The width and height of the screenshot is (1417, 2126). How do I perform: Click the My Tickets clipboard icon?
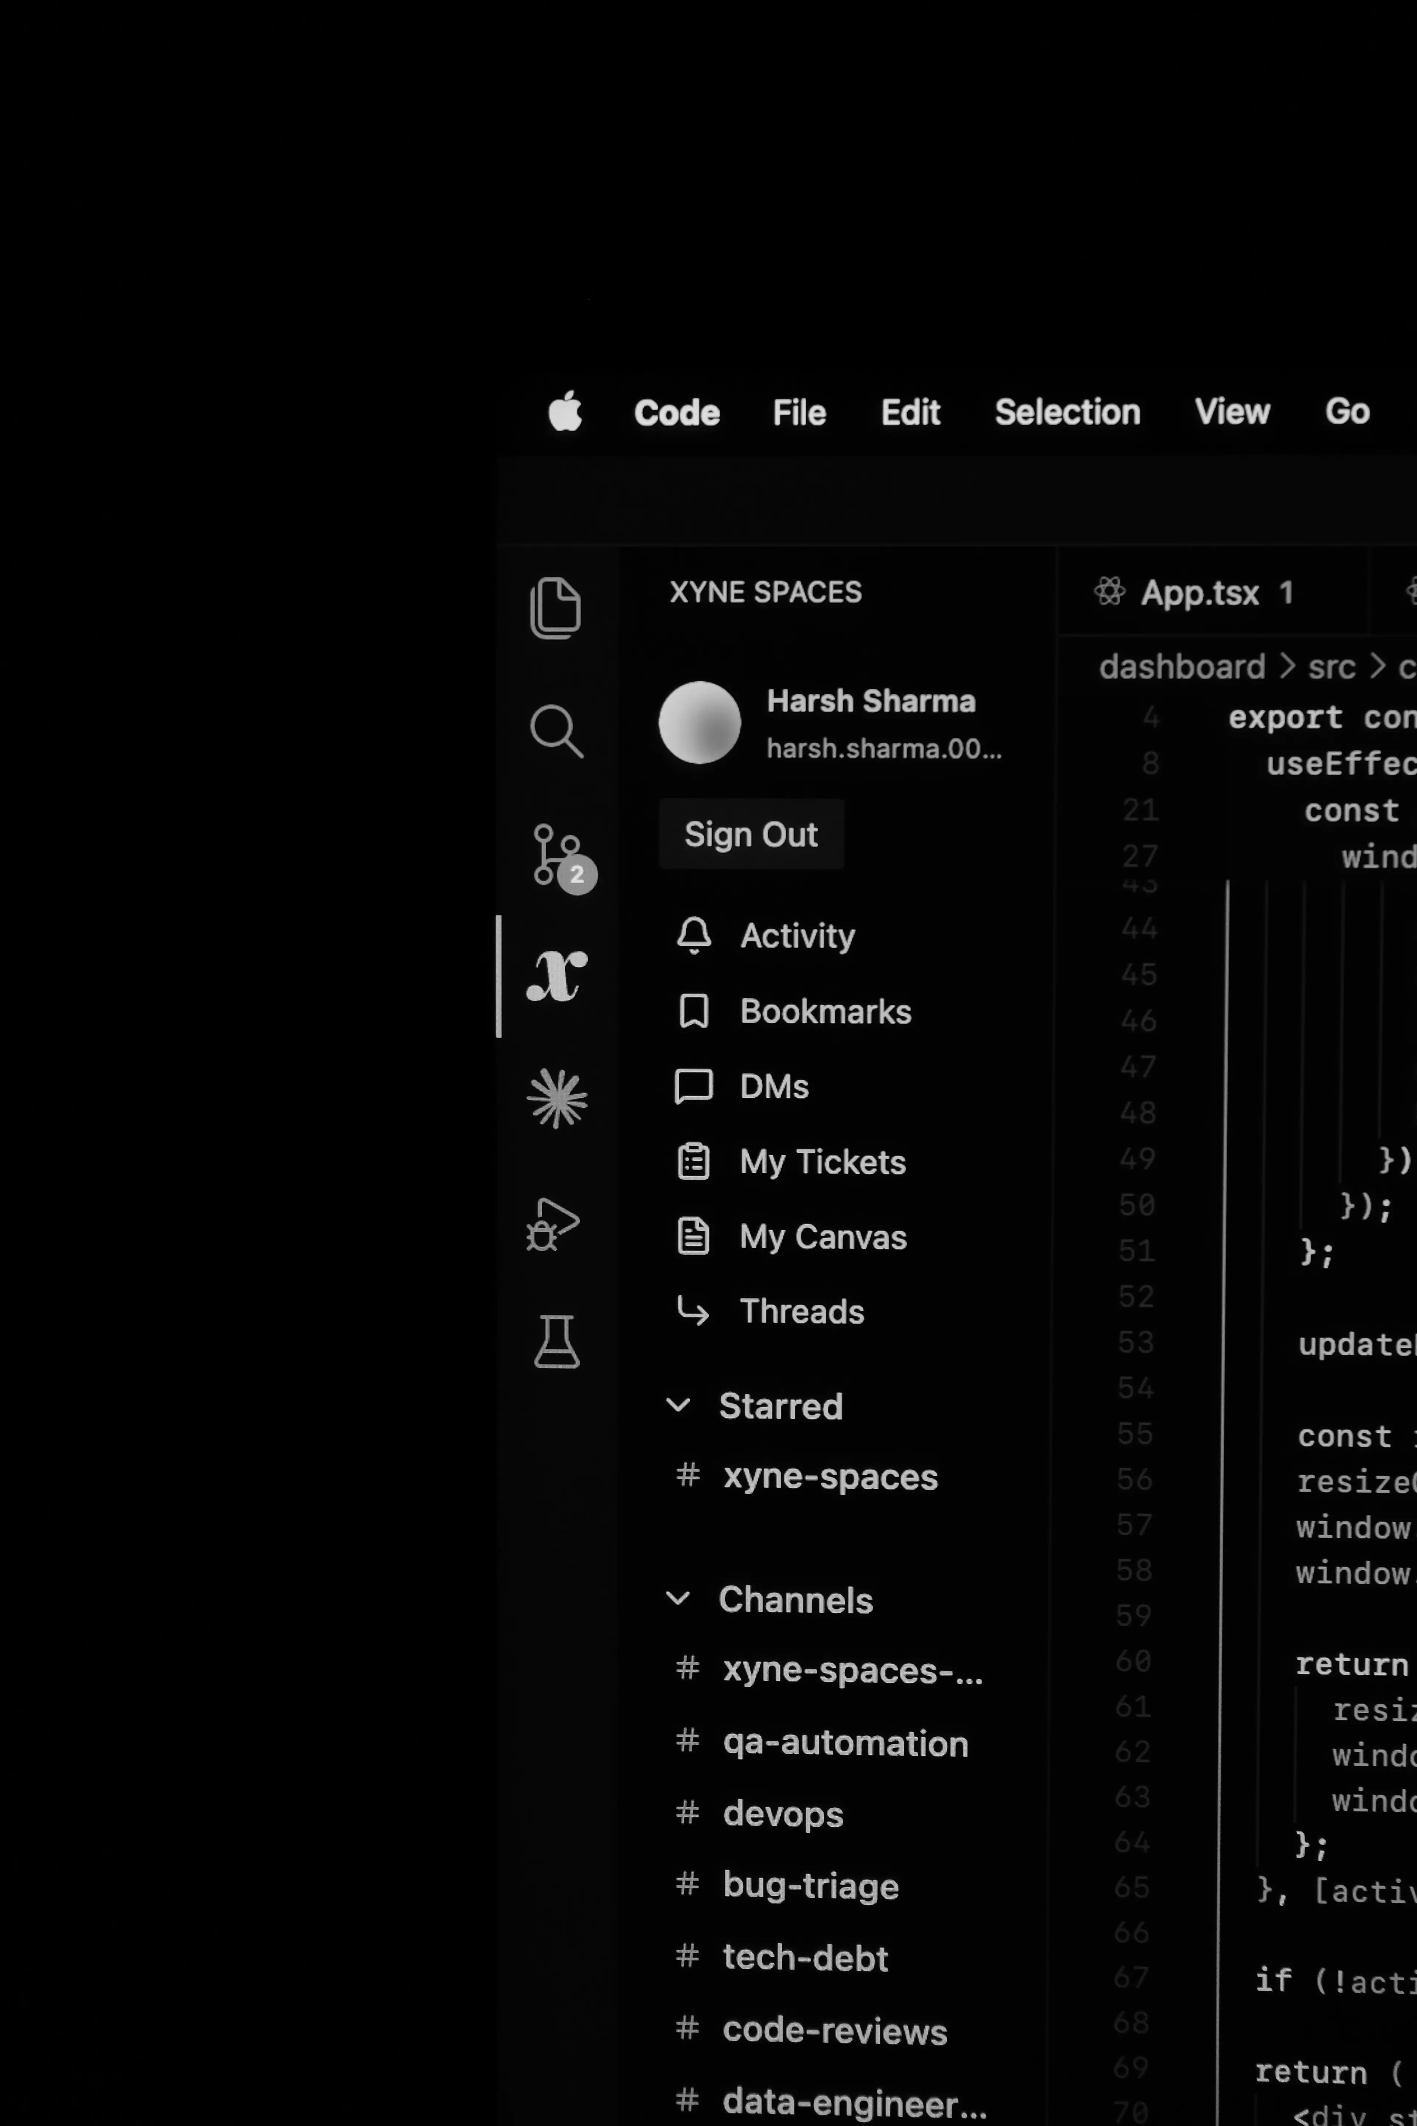[694, 1162]
